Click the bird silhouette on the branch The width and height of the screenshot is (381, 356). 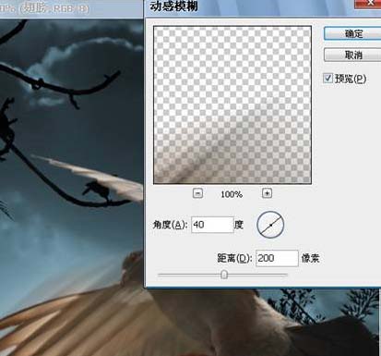96,190
